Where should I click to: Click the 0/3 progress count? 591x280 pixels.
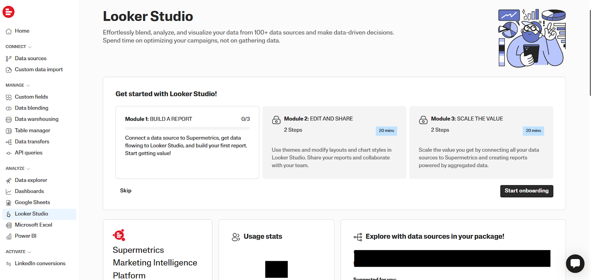tap(246, 119)
